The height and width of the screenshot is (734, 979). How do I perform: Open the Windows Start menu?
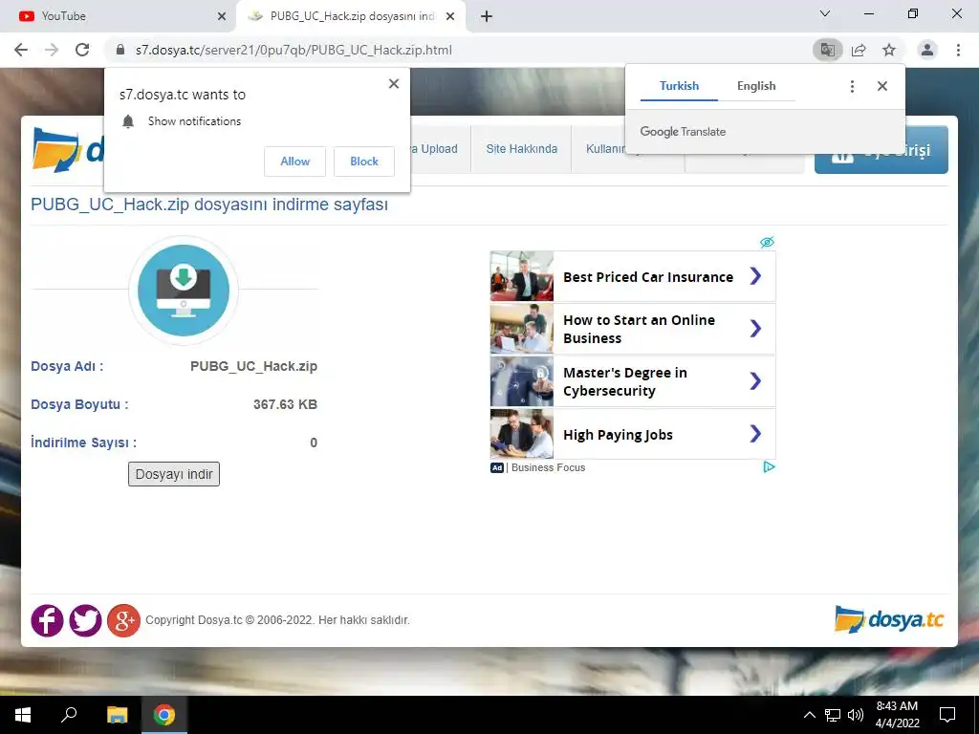23,715
